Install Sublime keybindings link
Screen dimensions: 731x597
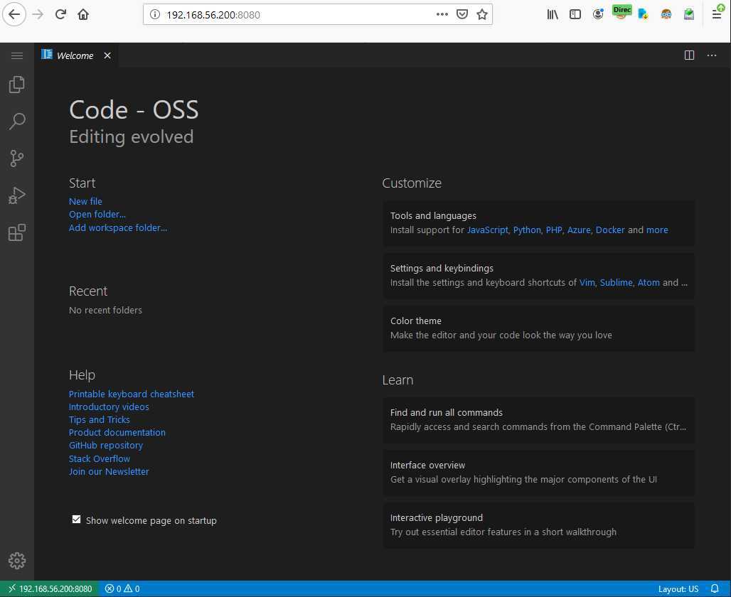pyautogui.click(x=616, y=282)
